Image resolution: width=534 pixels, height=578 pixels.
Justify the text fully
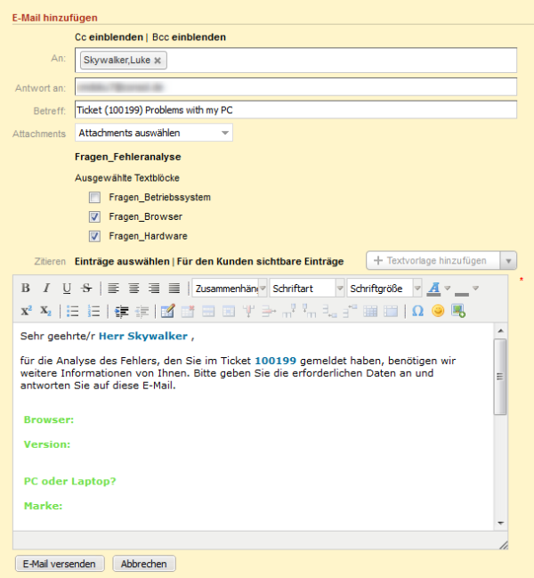click(x=174, y=288)
